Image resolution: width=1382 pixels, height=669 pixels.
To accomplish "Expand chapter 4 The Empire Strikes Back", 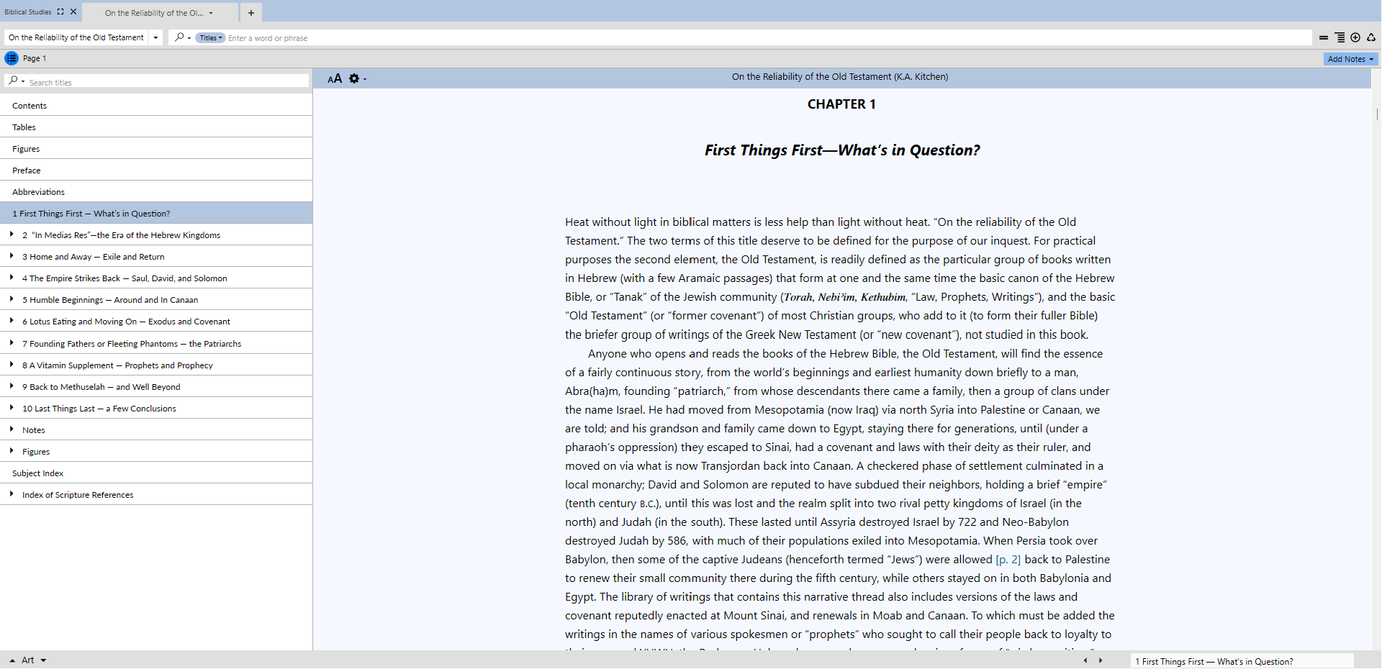I will tap(12, 278).
